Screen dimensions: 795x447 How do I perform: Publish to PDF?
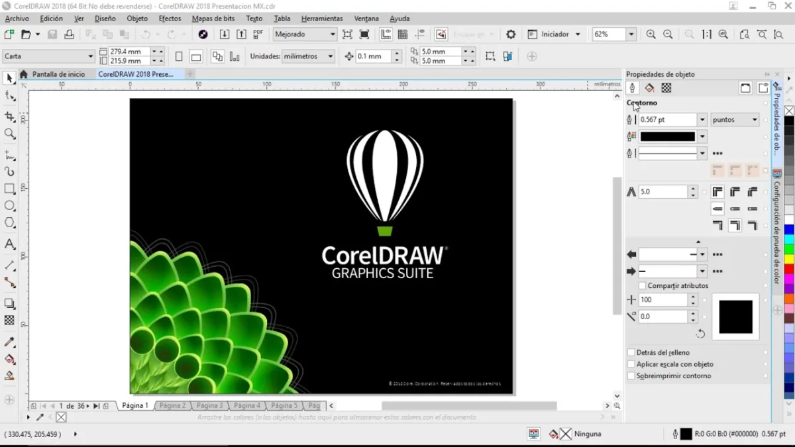(x=258, y=34)
